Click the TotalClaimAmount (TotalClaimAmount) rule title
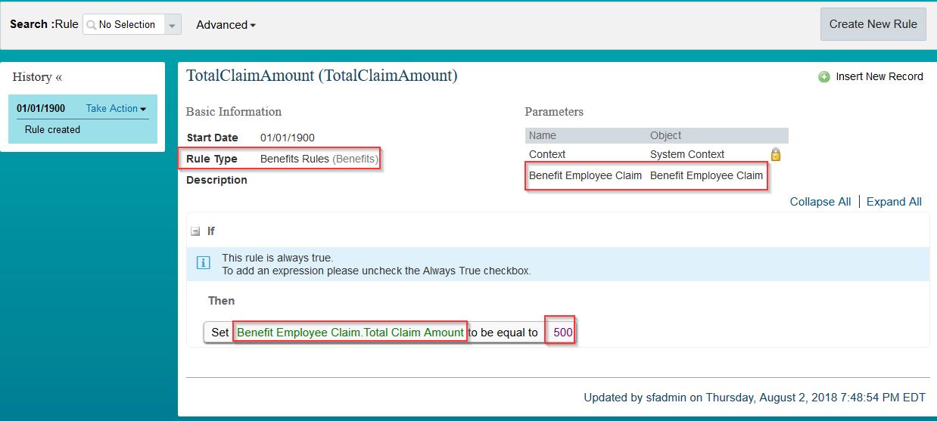 coord(322,76)
